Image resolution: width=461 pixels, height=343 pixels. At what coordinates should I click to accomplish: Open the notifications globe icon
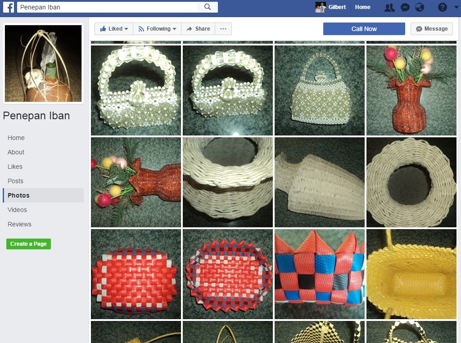[420, 7]
